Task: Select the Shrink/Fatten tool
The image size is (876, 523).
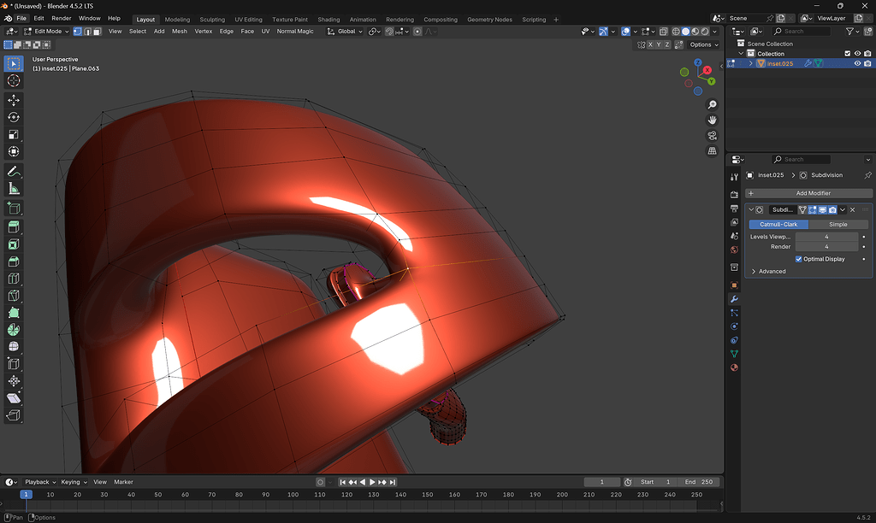Action: pos(14,381)
